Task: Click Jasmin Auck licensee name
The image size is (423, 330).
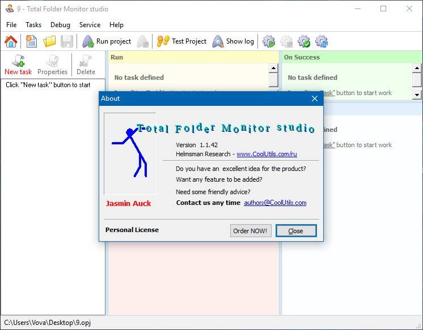Action: click(128, 204)
